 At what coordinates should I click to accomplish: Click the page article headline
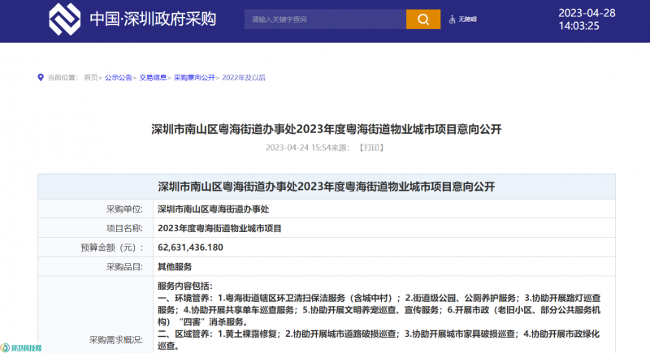click(326, 129)
